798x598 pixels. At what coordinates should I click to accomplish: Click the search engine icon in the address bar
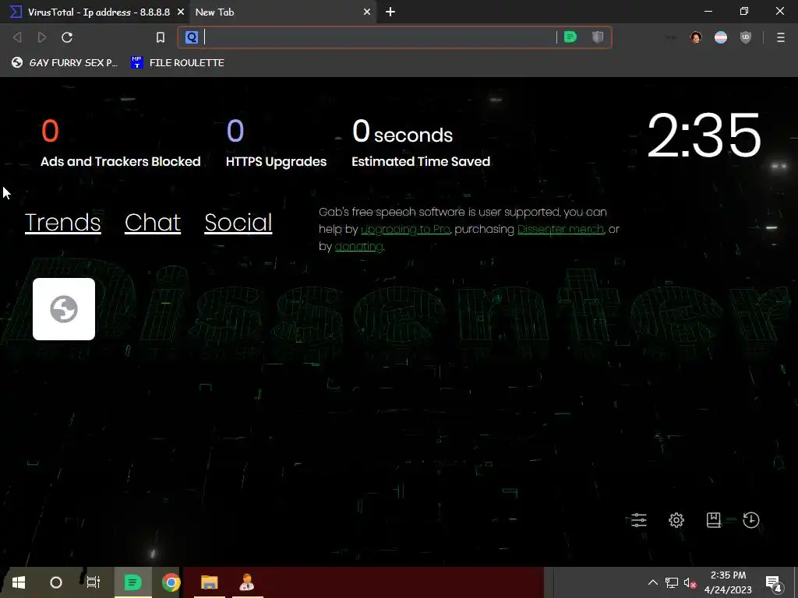click(192, 37)
